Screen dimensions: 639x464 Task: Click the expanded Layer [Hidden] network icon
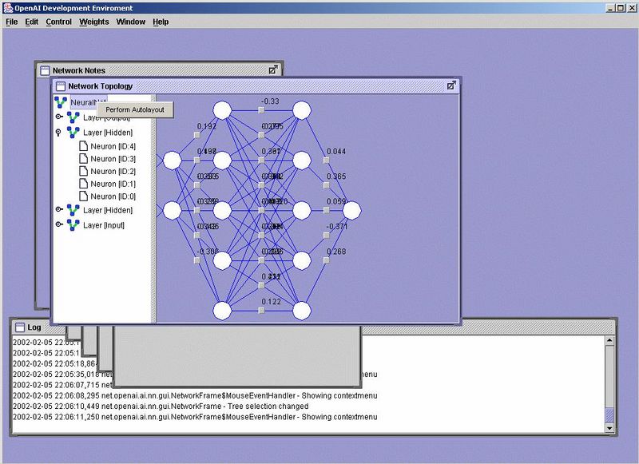point(73,133)
